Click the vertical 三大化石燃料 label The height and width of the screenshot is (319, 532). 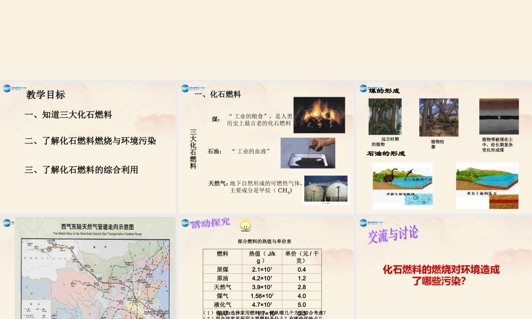pyautogui.click(x=193, y=149)
